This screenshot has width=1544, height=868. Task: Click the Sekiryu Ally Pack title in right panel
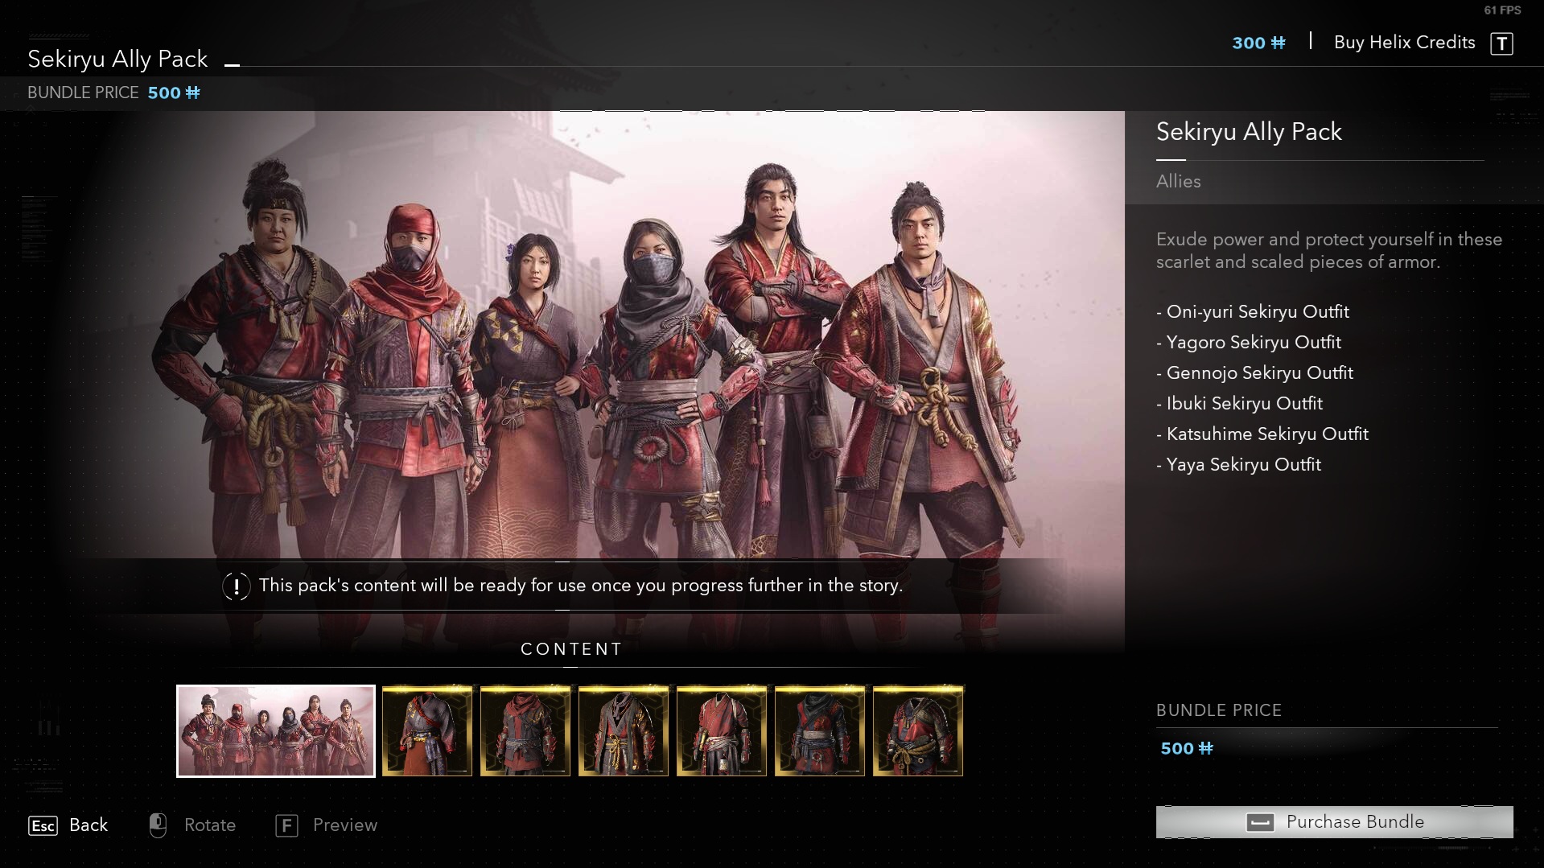(1249, 131)
